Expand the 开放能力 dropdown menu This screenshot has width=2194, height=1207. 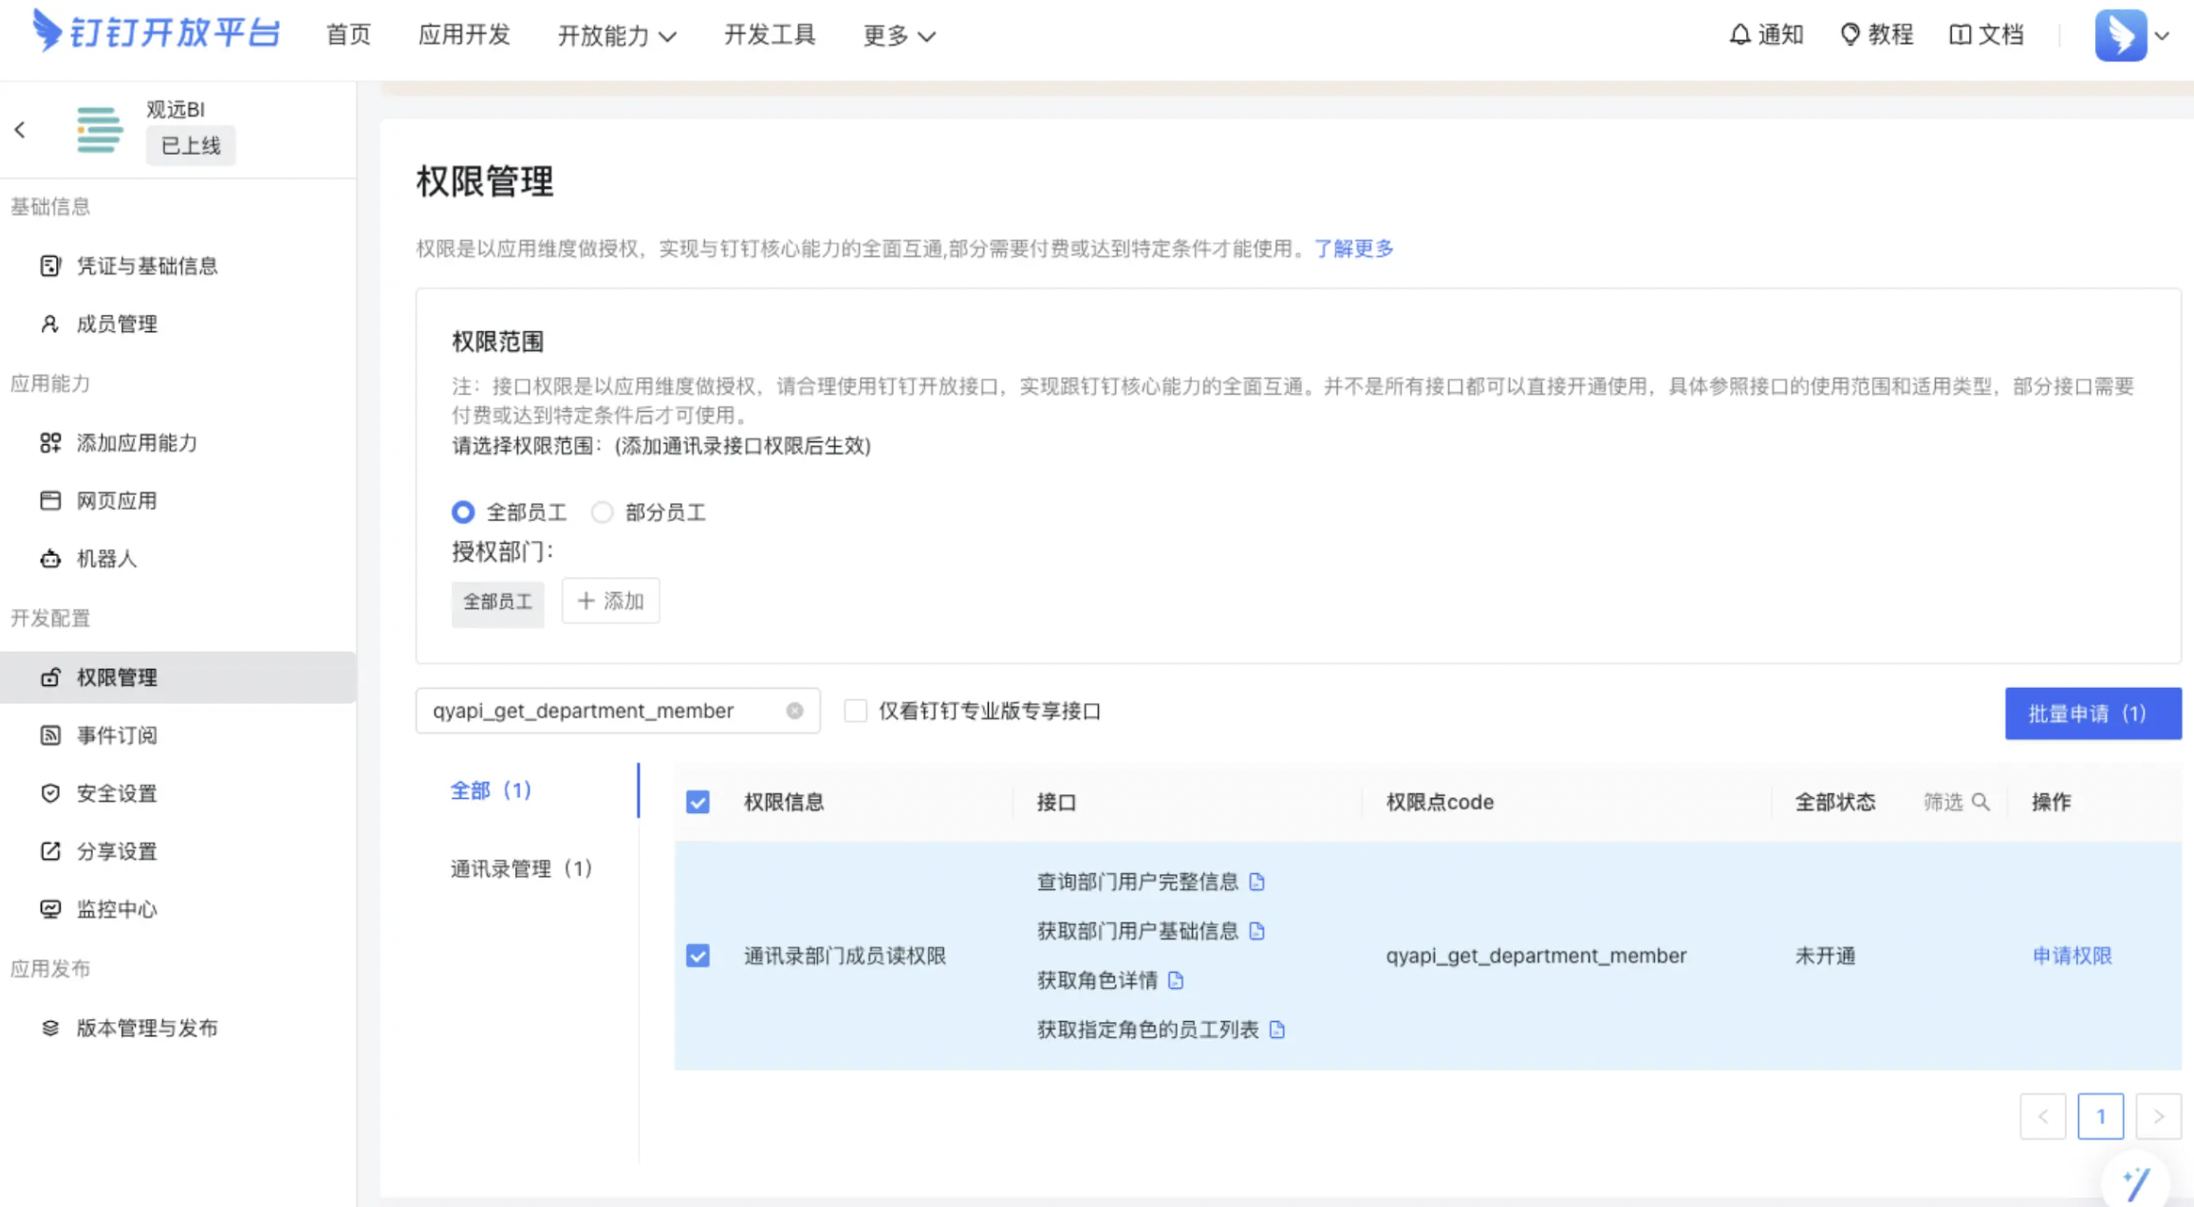(x=616, y=35)
